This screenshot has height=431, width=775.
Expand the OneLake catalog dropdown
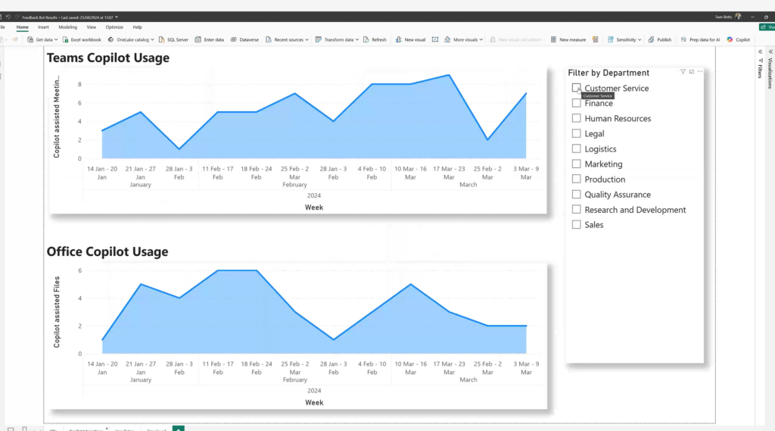(x=152, y=39)
